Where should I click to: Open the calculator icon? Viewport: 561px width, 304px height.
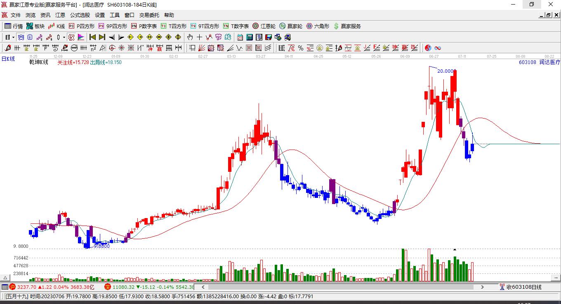click(250, 37)
